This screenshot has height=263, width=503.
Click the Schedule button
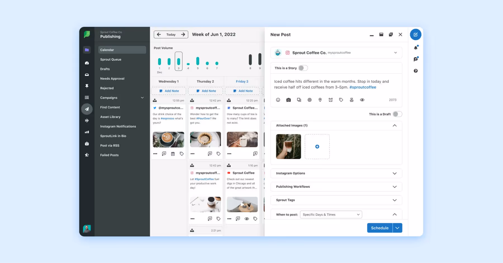point(380,228)
